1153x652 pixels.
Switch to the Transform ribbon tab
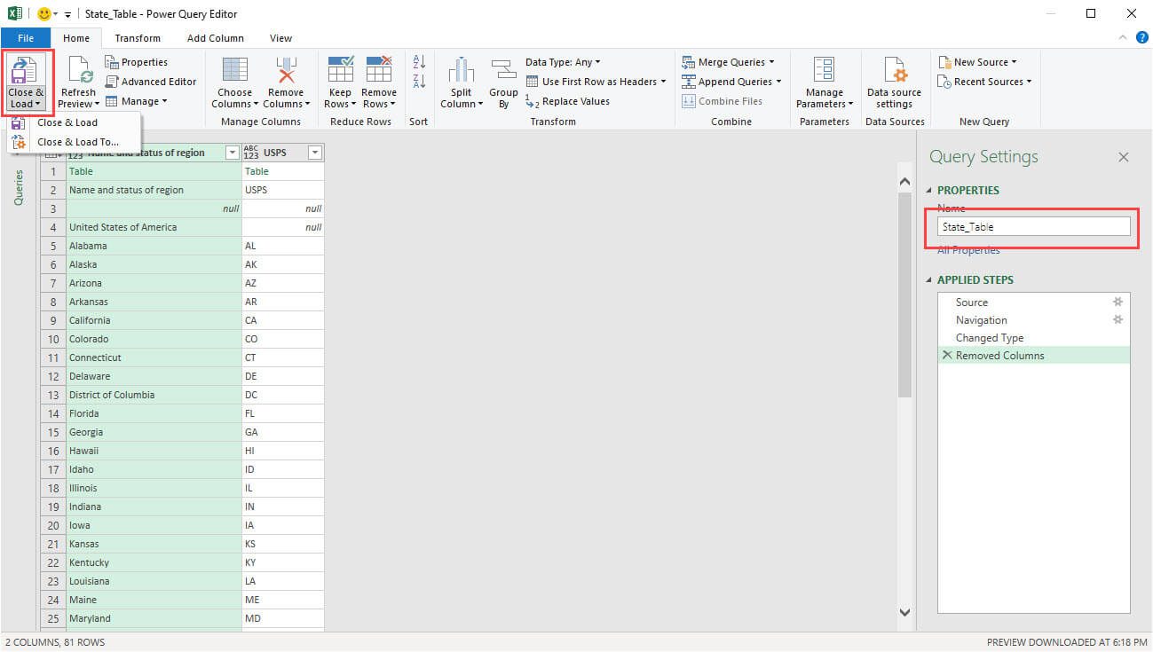pos(137,38)
